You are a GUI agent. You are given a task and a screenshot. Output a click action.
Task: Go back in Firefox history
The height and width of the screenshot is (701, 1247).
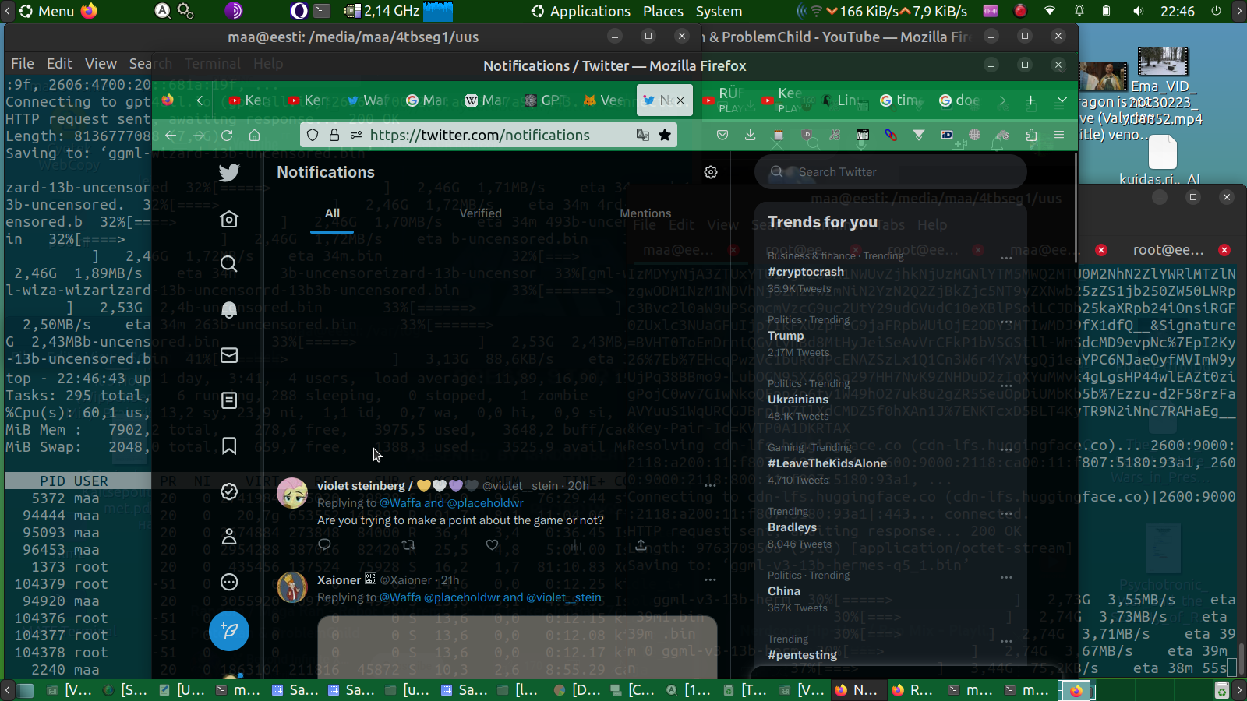171,135
